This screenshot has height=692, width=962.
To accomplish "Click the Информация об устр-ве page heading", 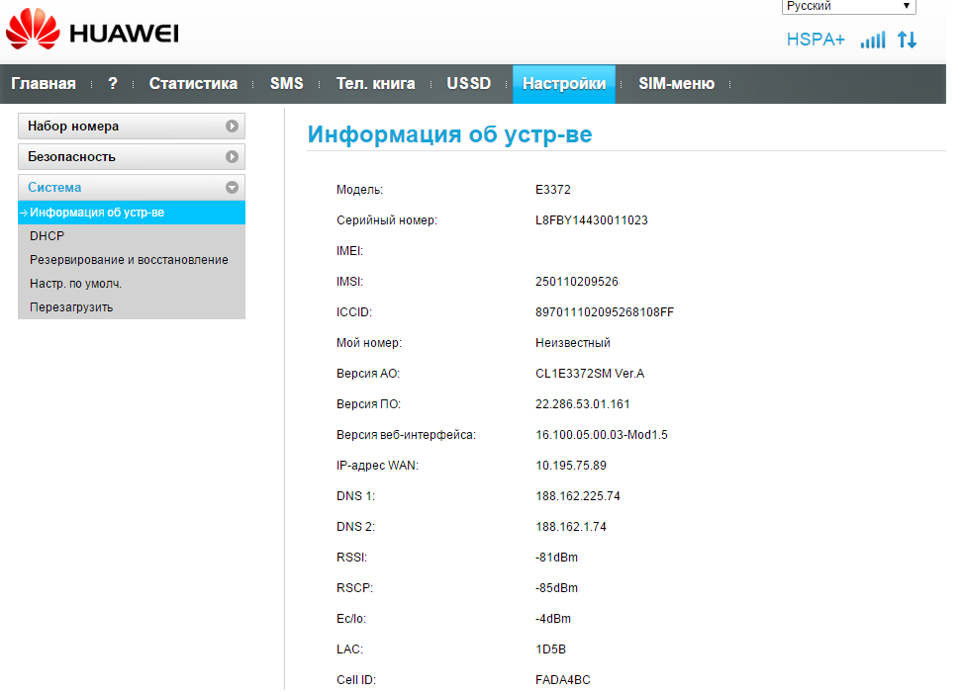I will point(449,134).
